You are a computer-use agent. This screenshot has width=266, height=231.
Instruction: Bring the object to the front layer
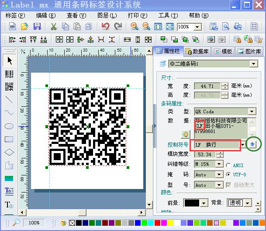(164, 40)
